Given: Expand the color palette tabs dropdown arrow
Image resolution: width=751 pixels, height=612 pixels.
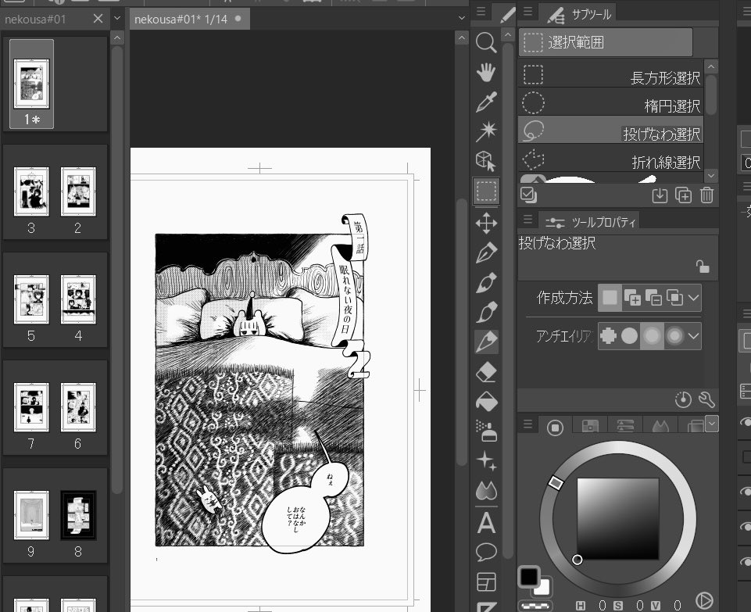Looking at the screenshot, I should point(712,424).
